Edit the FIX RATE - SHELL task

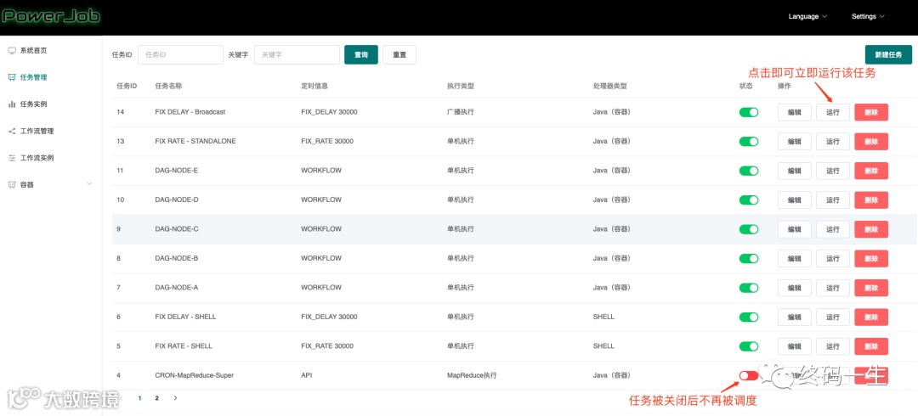pos(795,346)
